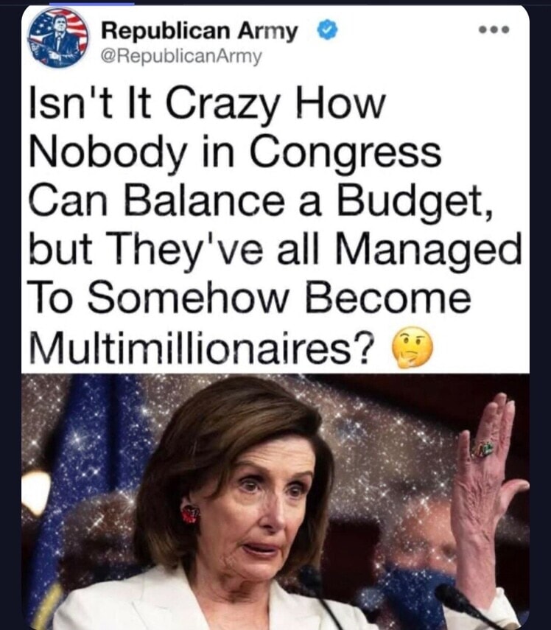Click the blue progress bar above the tweet
Image resolution: width=551 pixels, height=630 pixels.
point(91,4)
